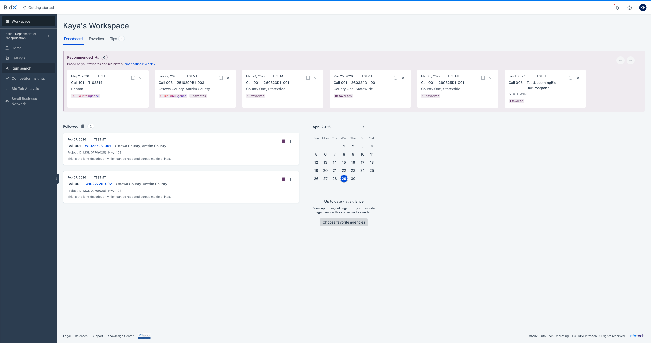Dismiss the Call 101 T-02314 recommendation
This screenshot has height=343, width=651.
(140, 78)
